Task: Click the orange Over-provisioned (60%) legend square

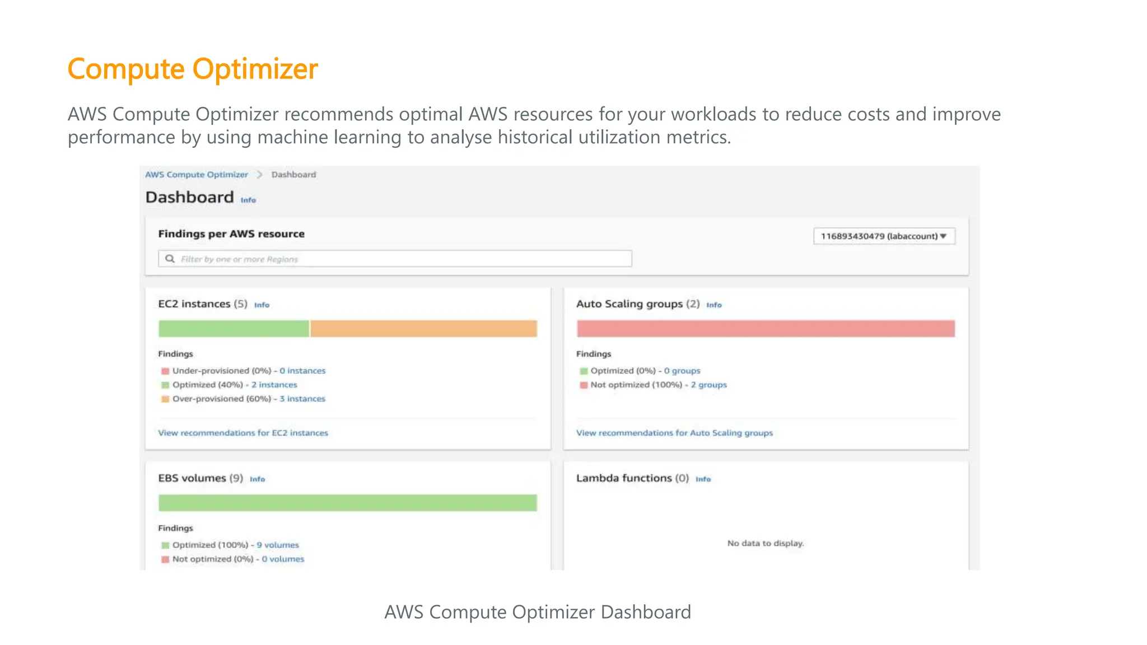Action: (x=165, y=399)
